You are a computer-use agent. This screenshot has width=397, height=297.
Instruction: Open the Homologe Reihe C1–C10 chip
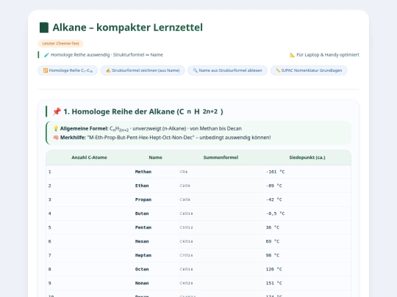pyautogui.click(x=68, y=70)
